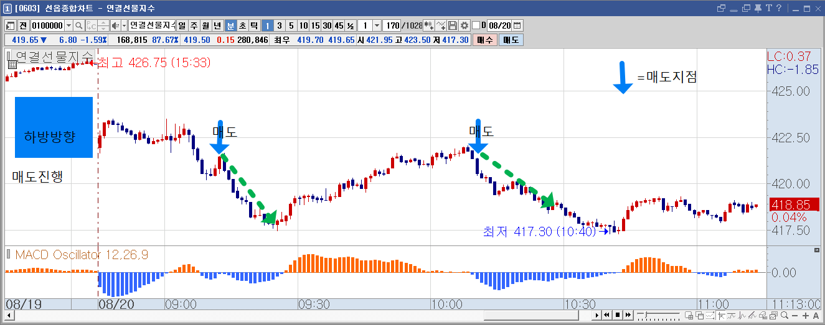
Task: Select the 분 minute period toggle
Action: coord(230,25)
